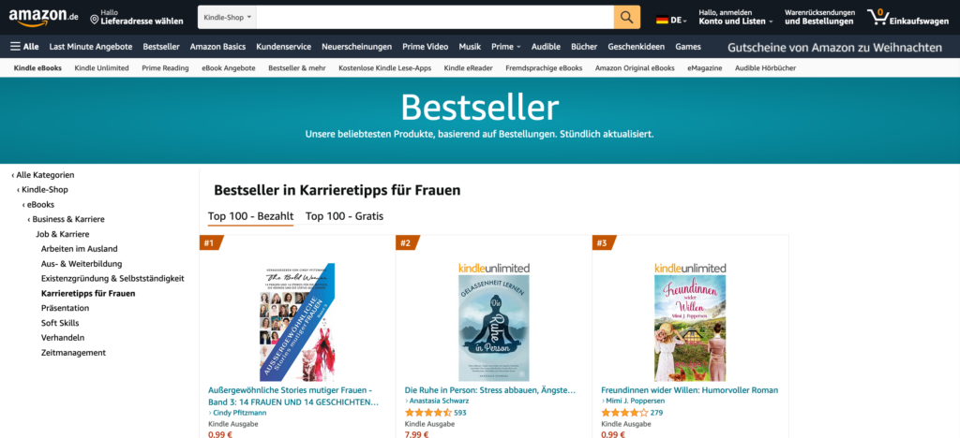960x438 pixels.
Task: Go to Warenrücksendungen und Bestellungen
Action: coord(819,17)
